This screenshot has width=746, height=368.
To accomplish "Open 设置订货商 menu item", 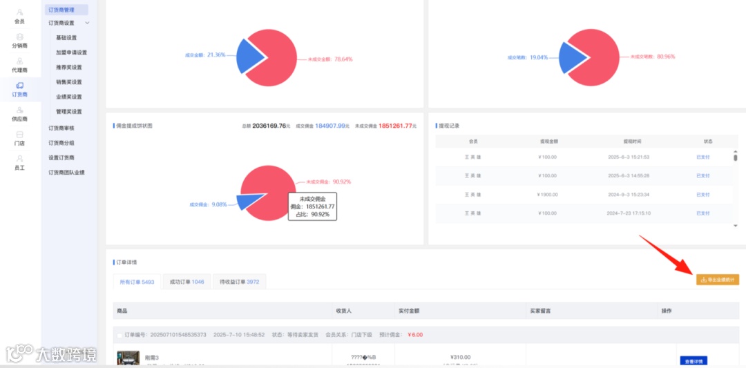I will (61, 157).
